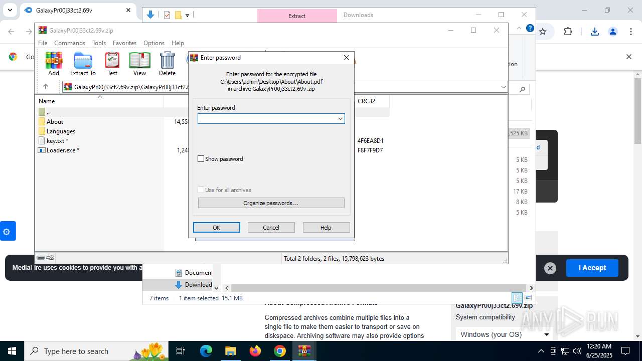
Task: Confirm password with OK button
Action: [x=216, y=228]
